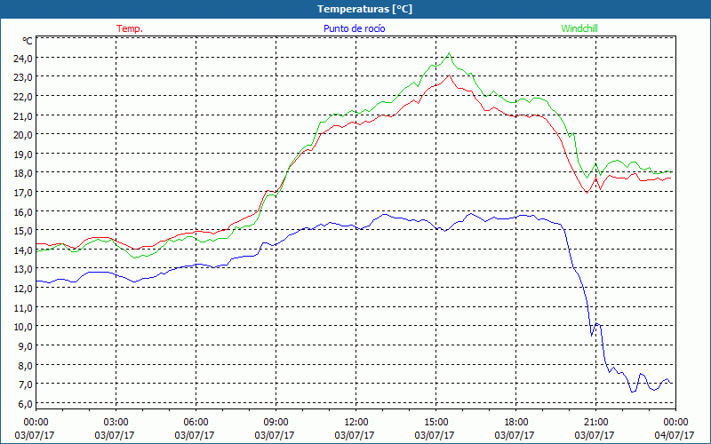711x444 pixels.
Task: Click the 03:00 time label
Action: [x=116, y=423]
